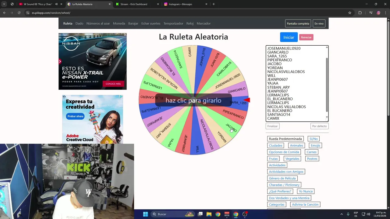Click the Finalizar button
Viewport: 390px width, 219px height.
[272, 126]
